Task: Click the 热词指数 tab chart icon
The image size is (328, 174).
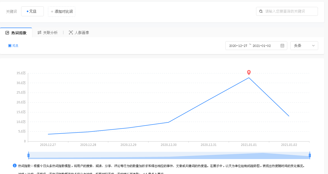Action: (7, 33)
